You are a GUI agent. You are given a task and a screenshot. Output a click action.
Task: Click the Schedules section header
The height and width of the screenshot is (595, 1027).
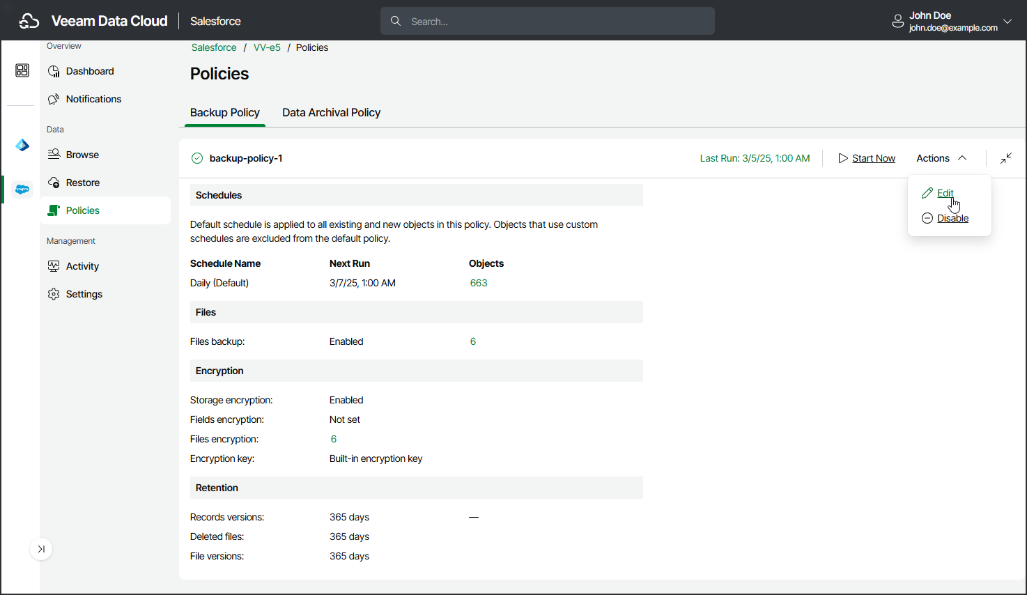417,195
